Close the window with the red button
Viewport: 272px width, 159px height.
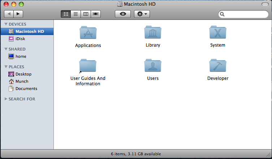click(6, 4)
